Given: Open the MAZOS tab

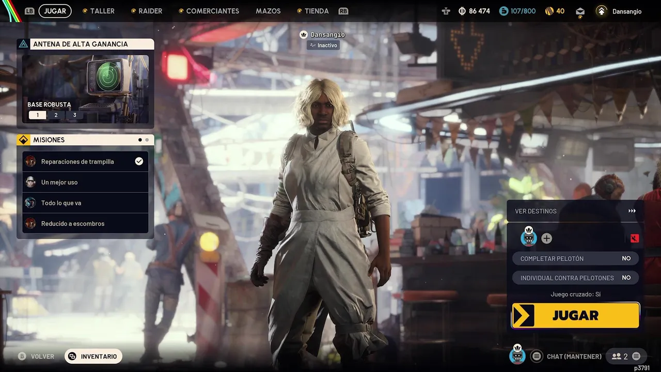Looking at the screenshot, I should (x=268, y=11).
